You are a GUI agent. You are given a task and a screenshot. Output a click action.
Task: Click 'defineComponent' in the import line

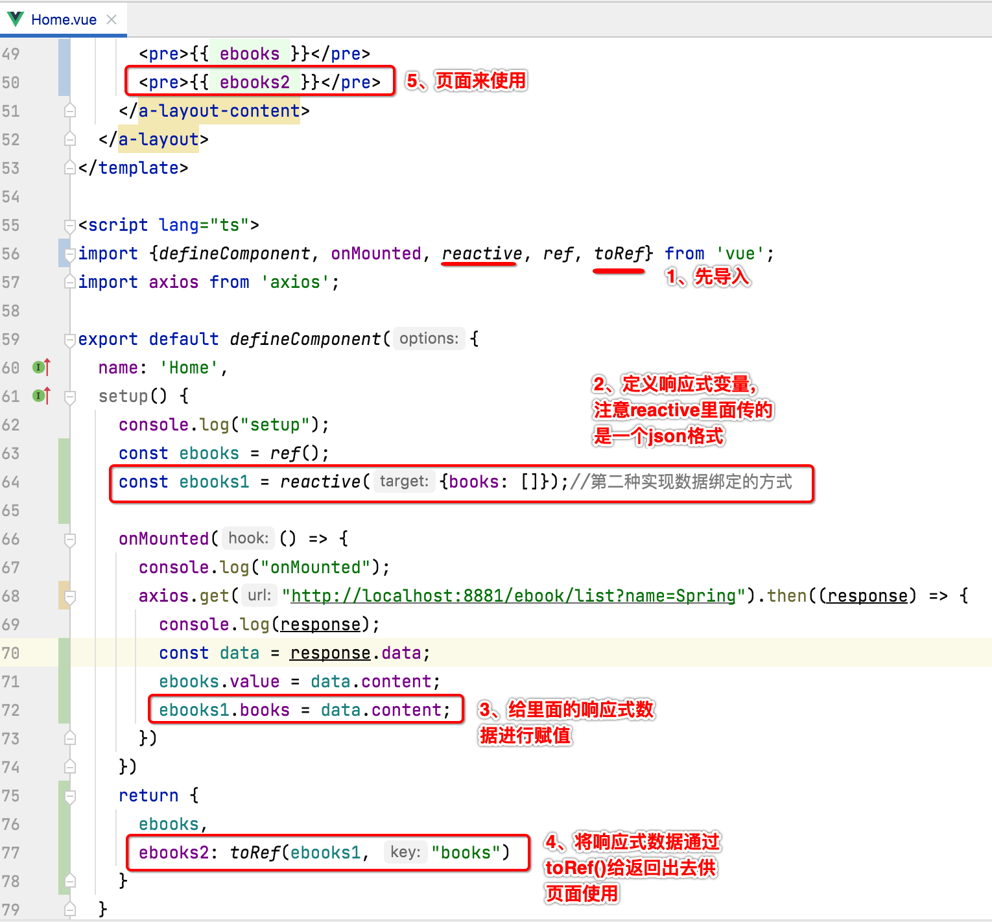[x=235, y=254]
